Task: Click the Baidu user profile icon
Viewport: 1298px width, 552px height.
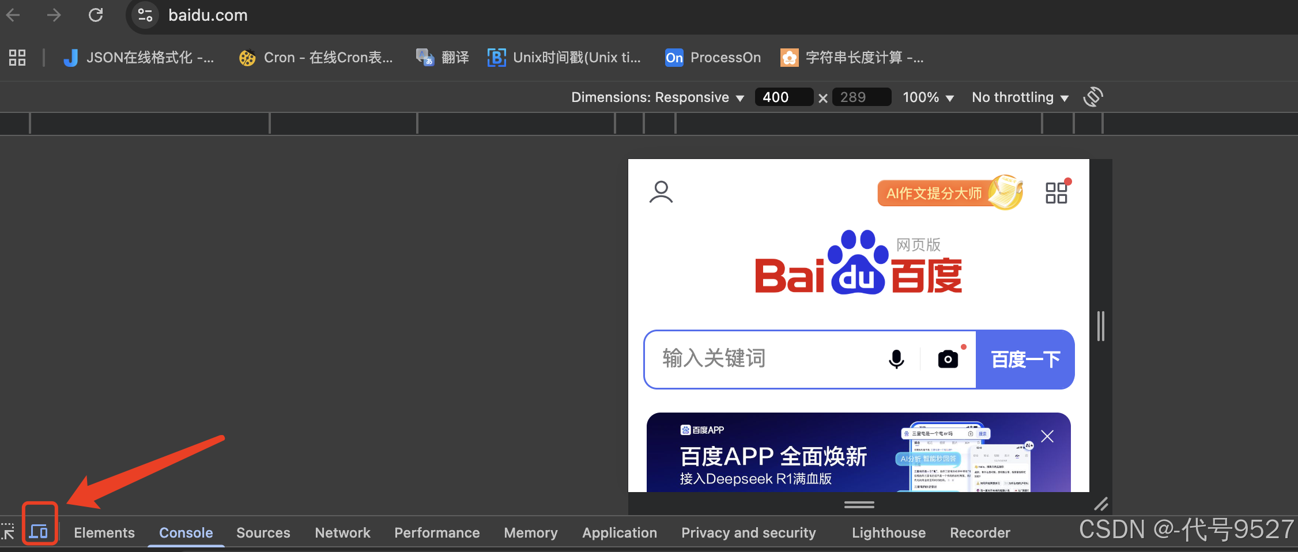Action: 661,192
